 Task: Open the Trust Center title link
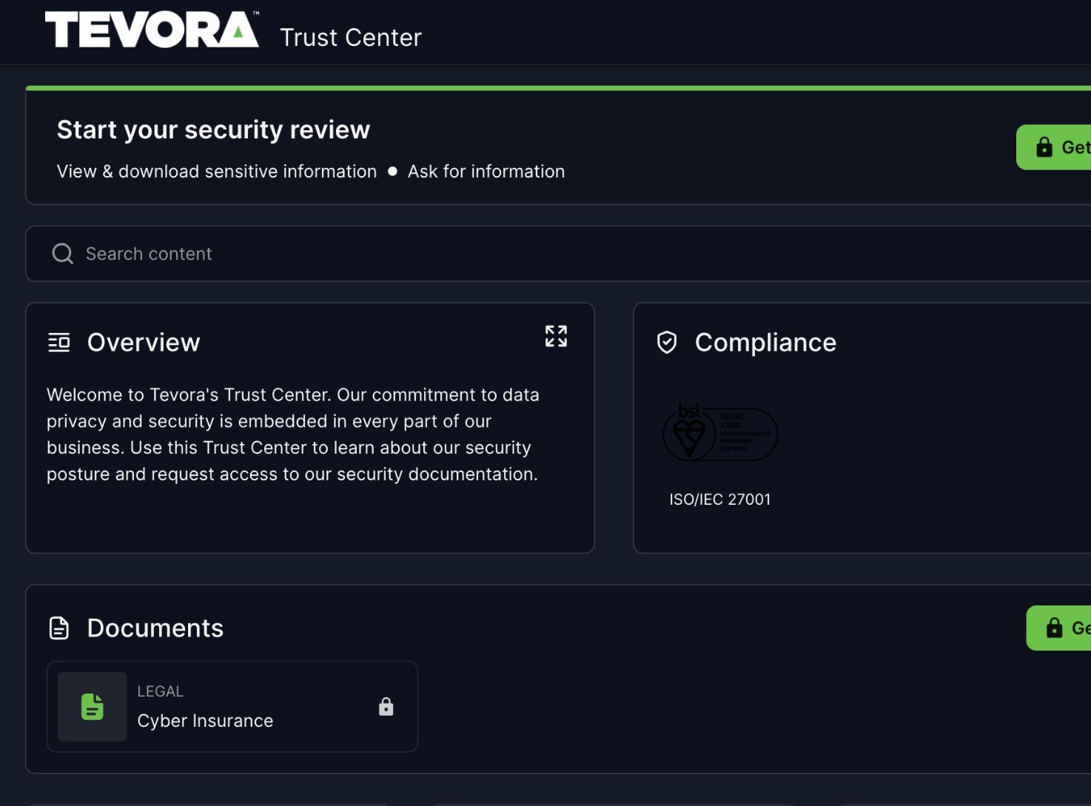click(351, 38)
